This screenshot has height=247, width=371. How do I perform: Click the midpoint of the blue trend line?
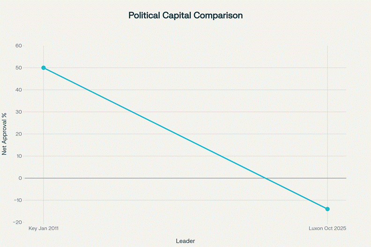[x=185, y=138]
